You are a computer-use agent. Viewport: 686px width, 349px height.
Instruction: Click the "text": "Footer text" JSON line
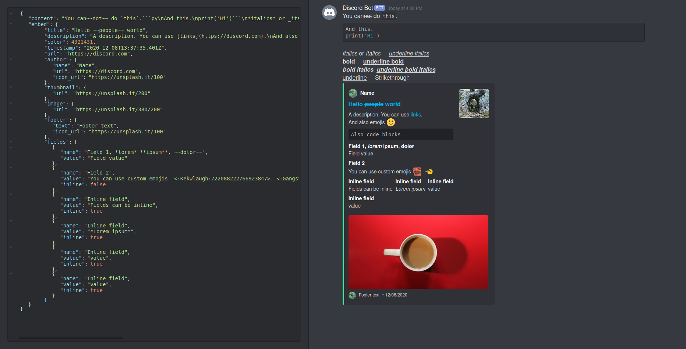85,126
